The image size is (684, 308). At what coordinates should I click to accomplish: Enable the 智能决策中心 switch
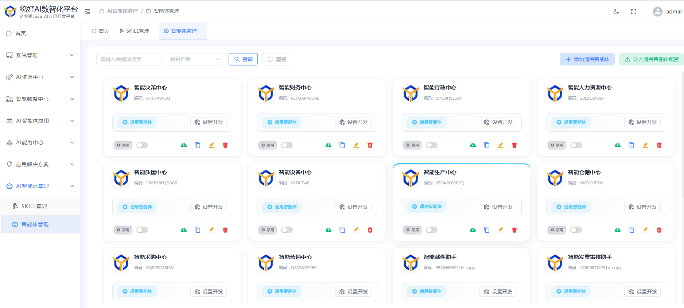click(142, 145)
